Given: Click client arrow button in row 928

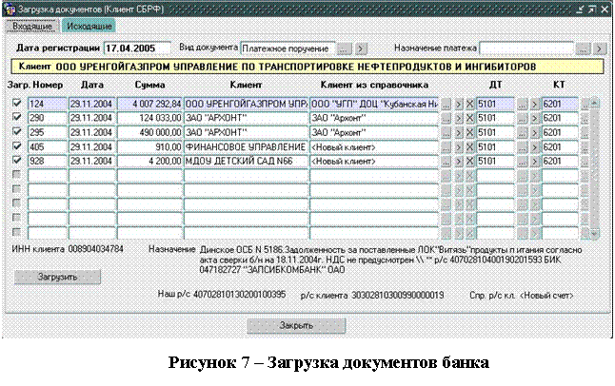Looking at the screenshot, I should pos(459,162).
